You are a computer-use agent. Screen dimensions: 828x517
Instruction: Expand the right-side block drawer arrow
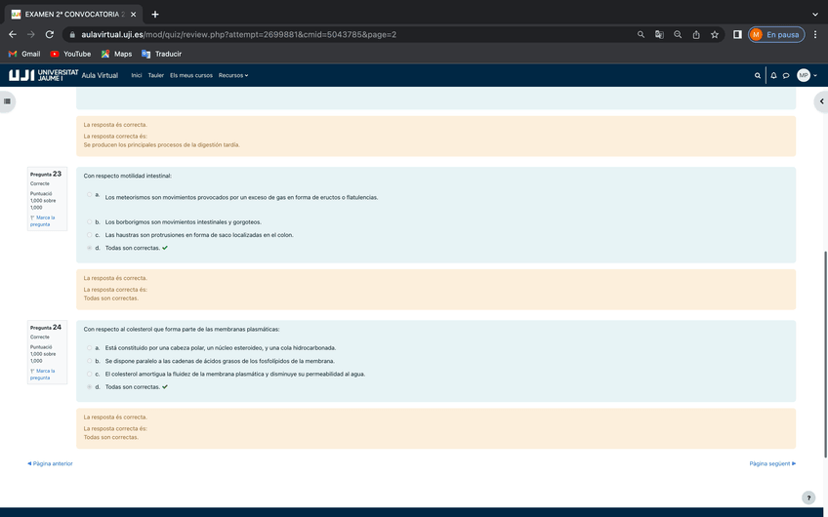(821, 100)
